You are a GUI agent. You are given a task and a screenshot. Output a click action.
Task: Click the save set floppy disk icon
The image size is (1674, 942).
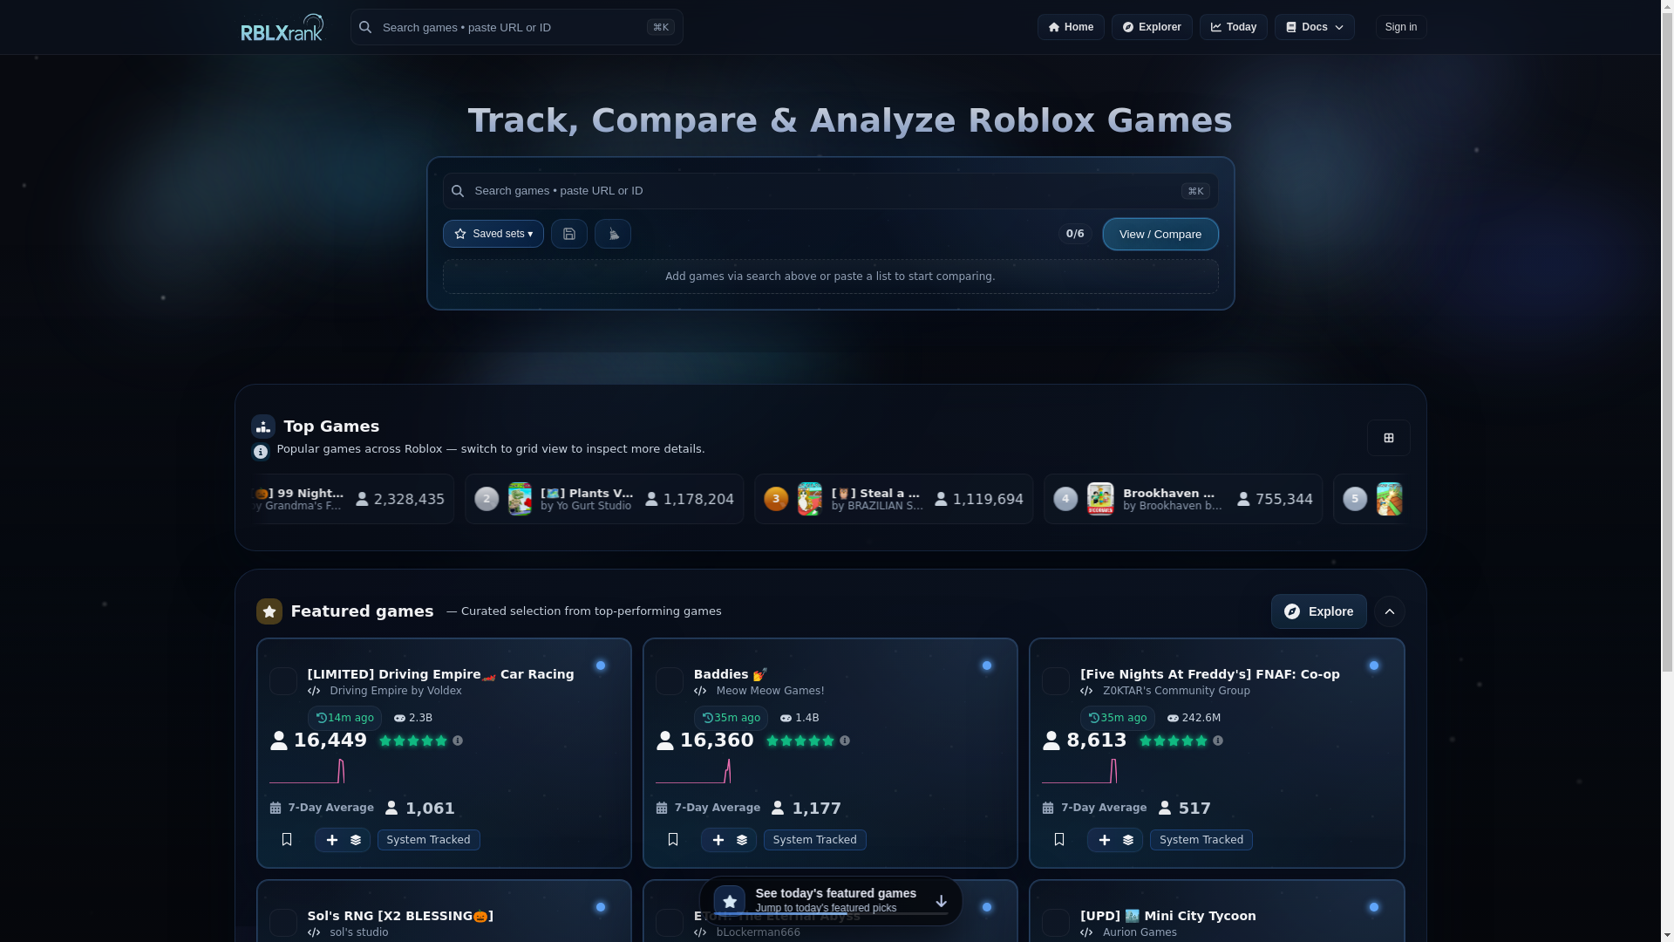pos(568,234)
